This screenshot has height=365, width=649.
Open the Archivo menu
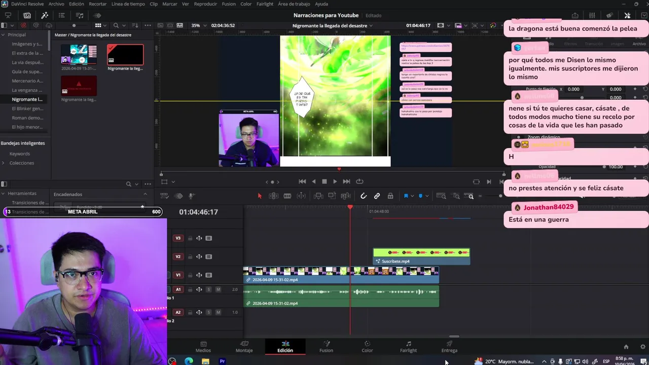[x=56, y=4]
